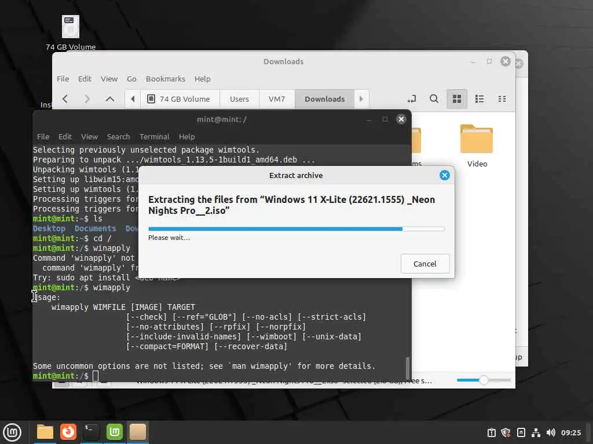Toggle location entry icon in toolbar
Screen dimensions: 593x444
(412, 99)
